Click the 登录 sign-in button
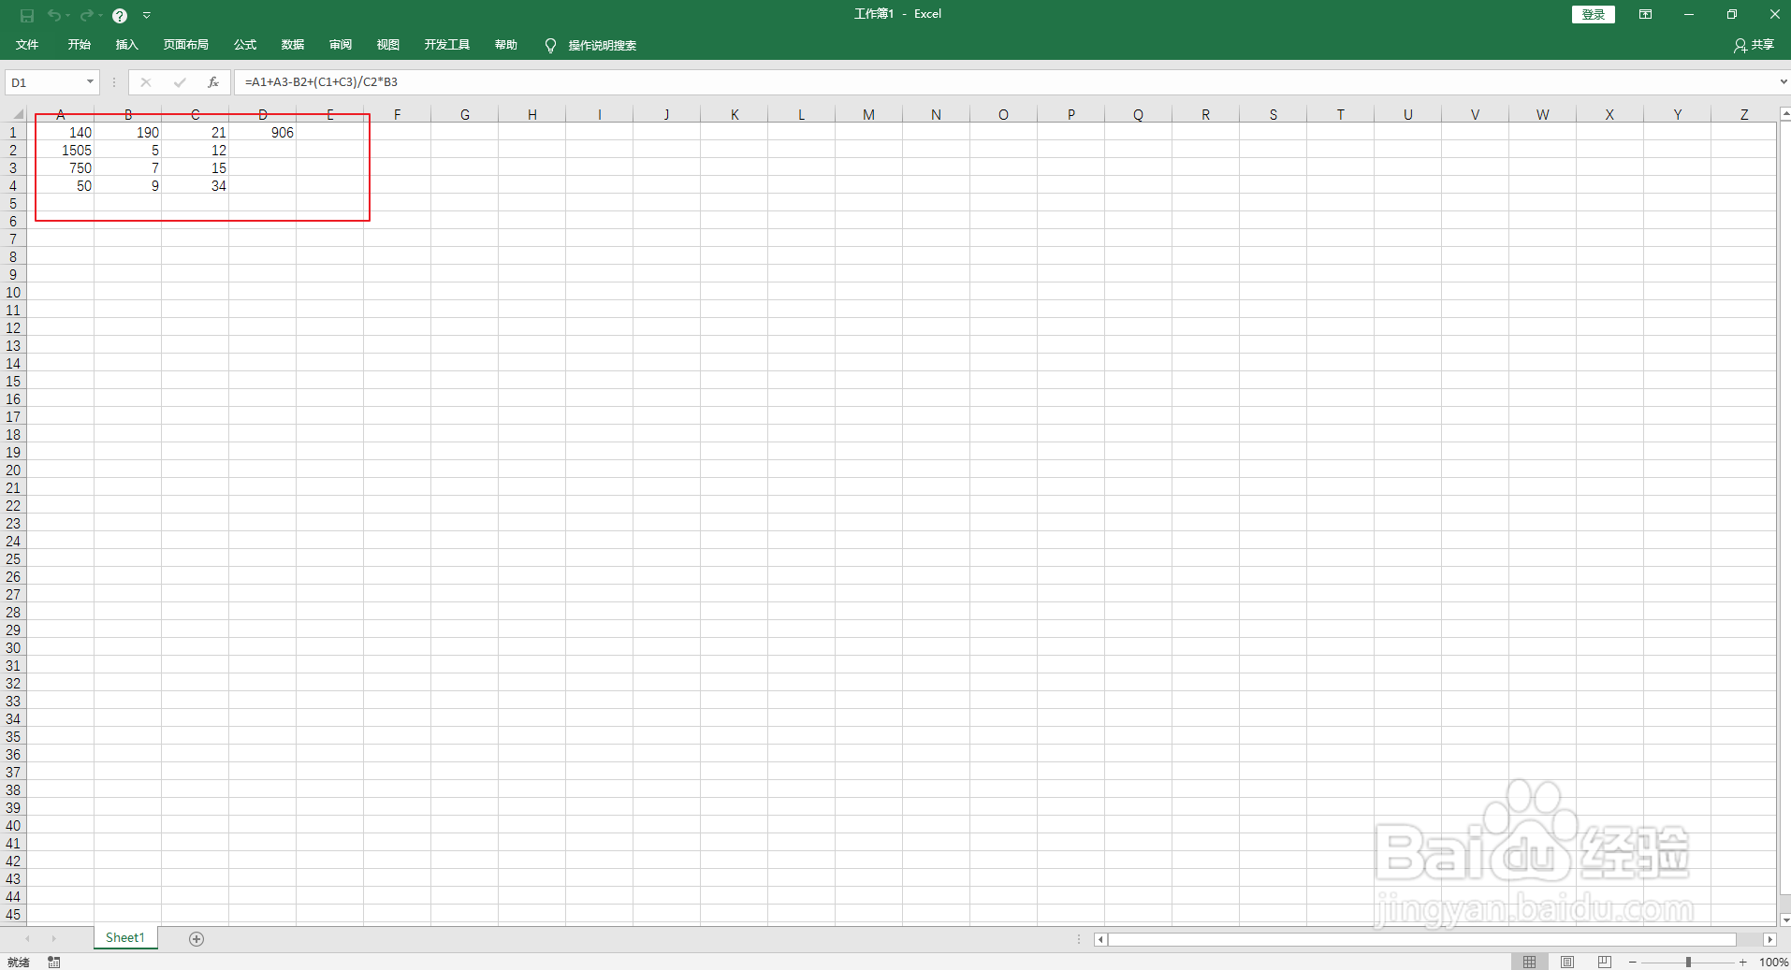Image resolution: width=1791 pixels, height=970 pixels. point(1593,14)
